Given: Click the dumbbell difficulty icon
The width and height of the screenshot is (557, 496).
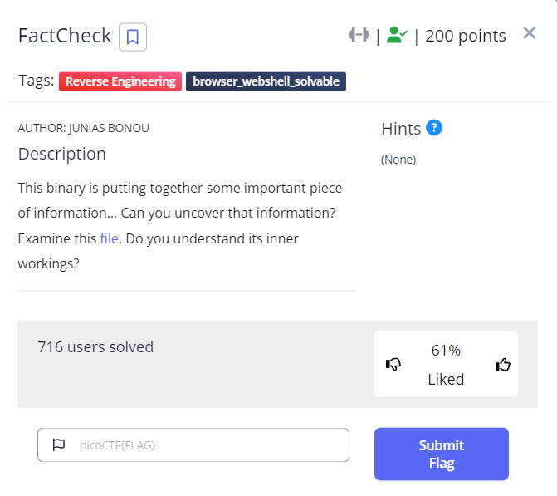Looking at the screenshot, I should [359, 36].
